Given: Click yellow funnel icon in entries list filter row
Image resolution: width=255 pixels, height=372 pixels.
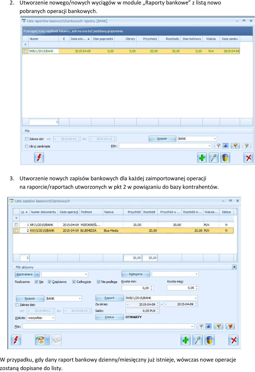Looking at the screenshot, I should (x=218, y=326).
